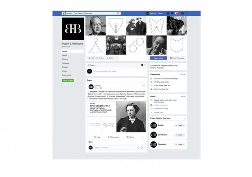252x177 pixels.
Task: Click Write a comment input field
Action: click(115, 147)
